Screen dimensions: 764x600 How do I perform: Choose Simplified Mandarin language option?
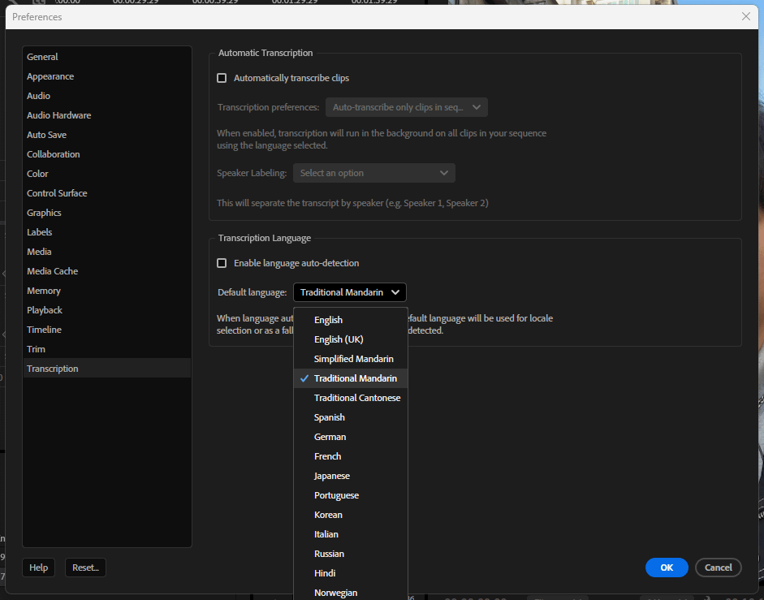353,359
